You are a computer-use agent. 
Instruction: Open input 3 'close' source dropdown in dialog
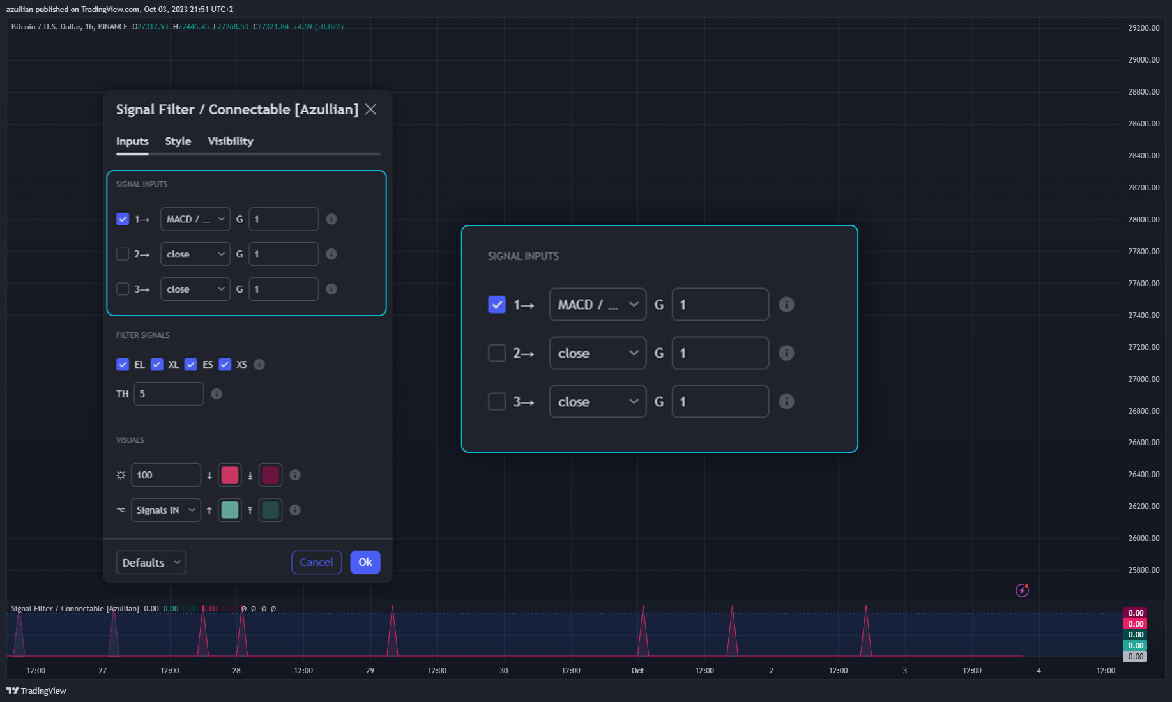click(195, 289)
